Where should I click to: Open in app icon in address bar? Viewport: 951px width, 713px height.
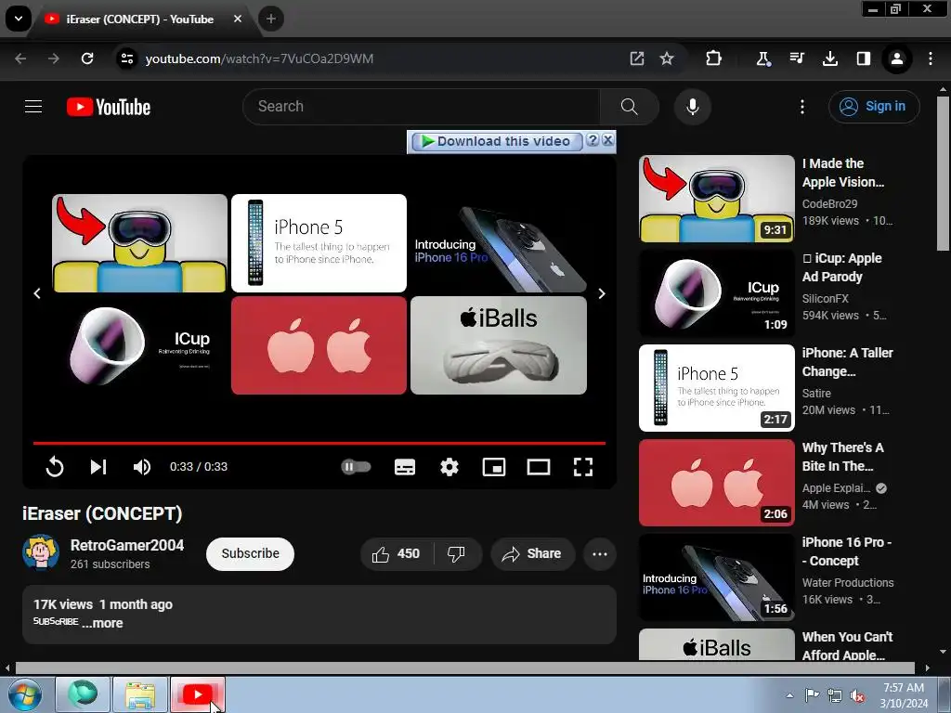tap(637, 58)
